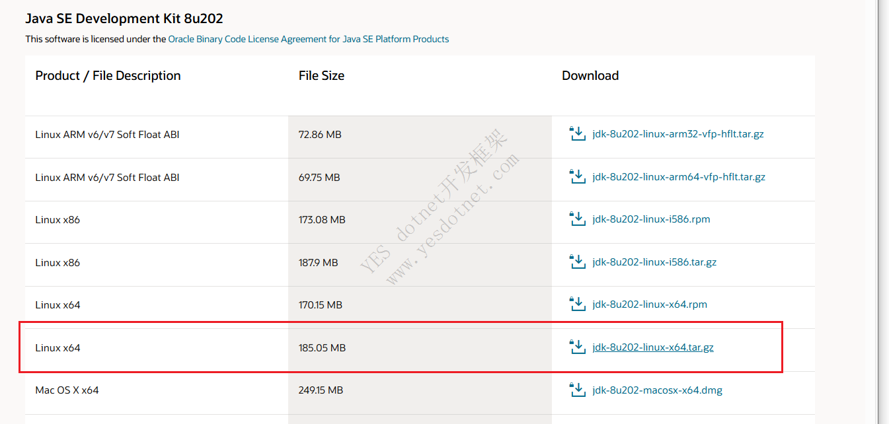Select the 170.15 MB file size
This screenshot has width=889, height=424.
click(321, 305)
